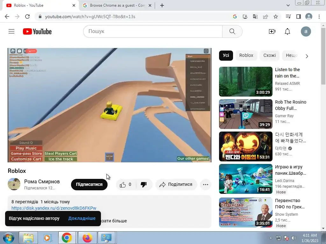The height and width of the screenshot is (244, 326).
Task: Go to the YouTube home logo
Action: [x=37, y=31]
